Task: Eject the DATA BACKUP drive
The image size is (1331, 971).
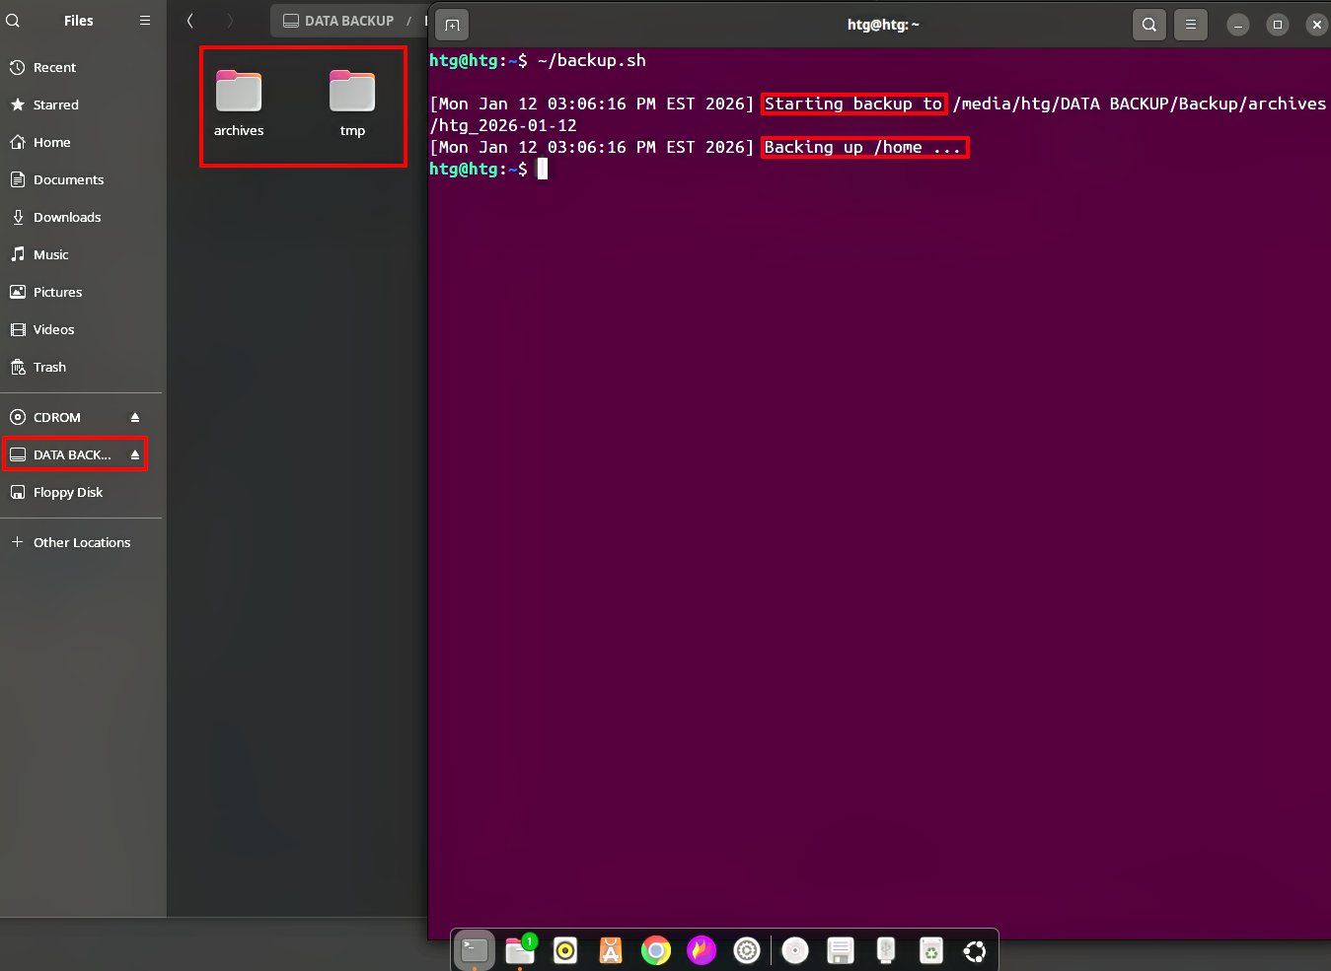Action: pos(134,453)
